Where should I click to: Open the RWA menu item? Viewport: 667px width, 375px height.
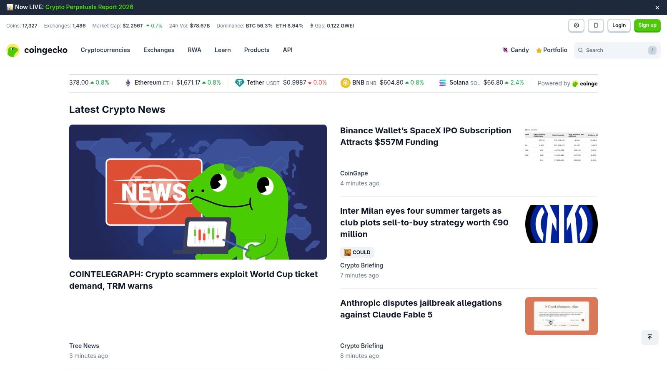click(x=194, y=50)
